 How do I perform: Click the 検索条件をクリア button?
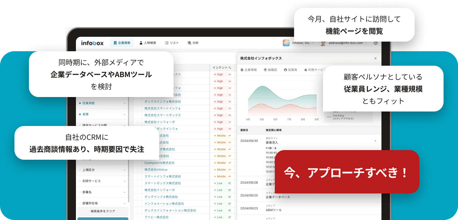point(103,211)
